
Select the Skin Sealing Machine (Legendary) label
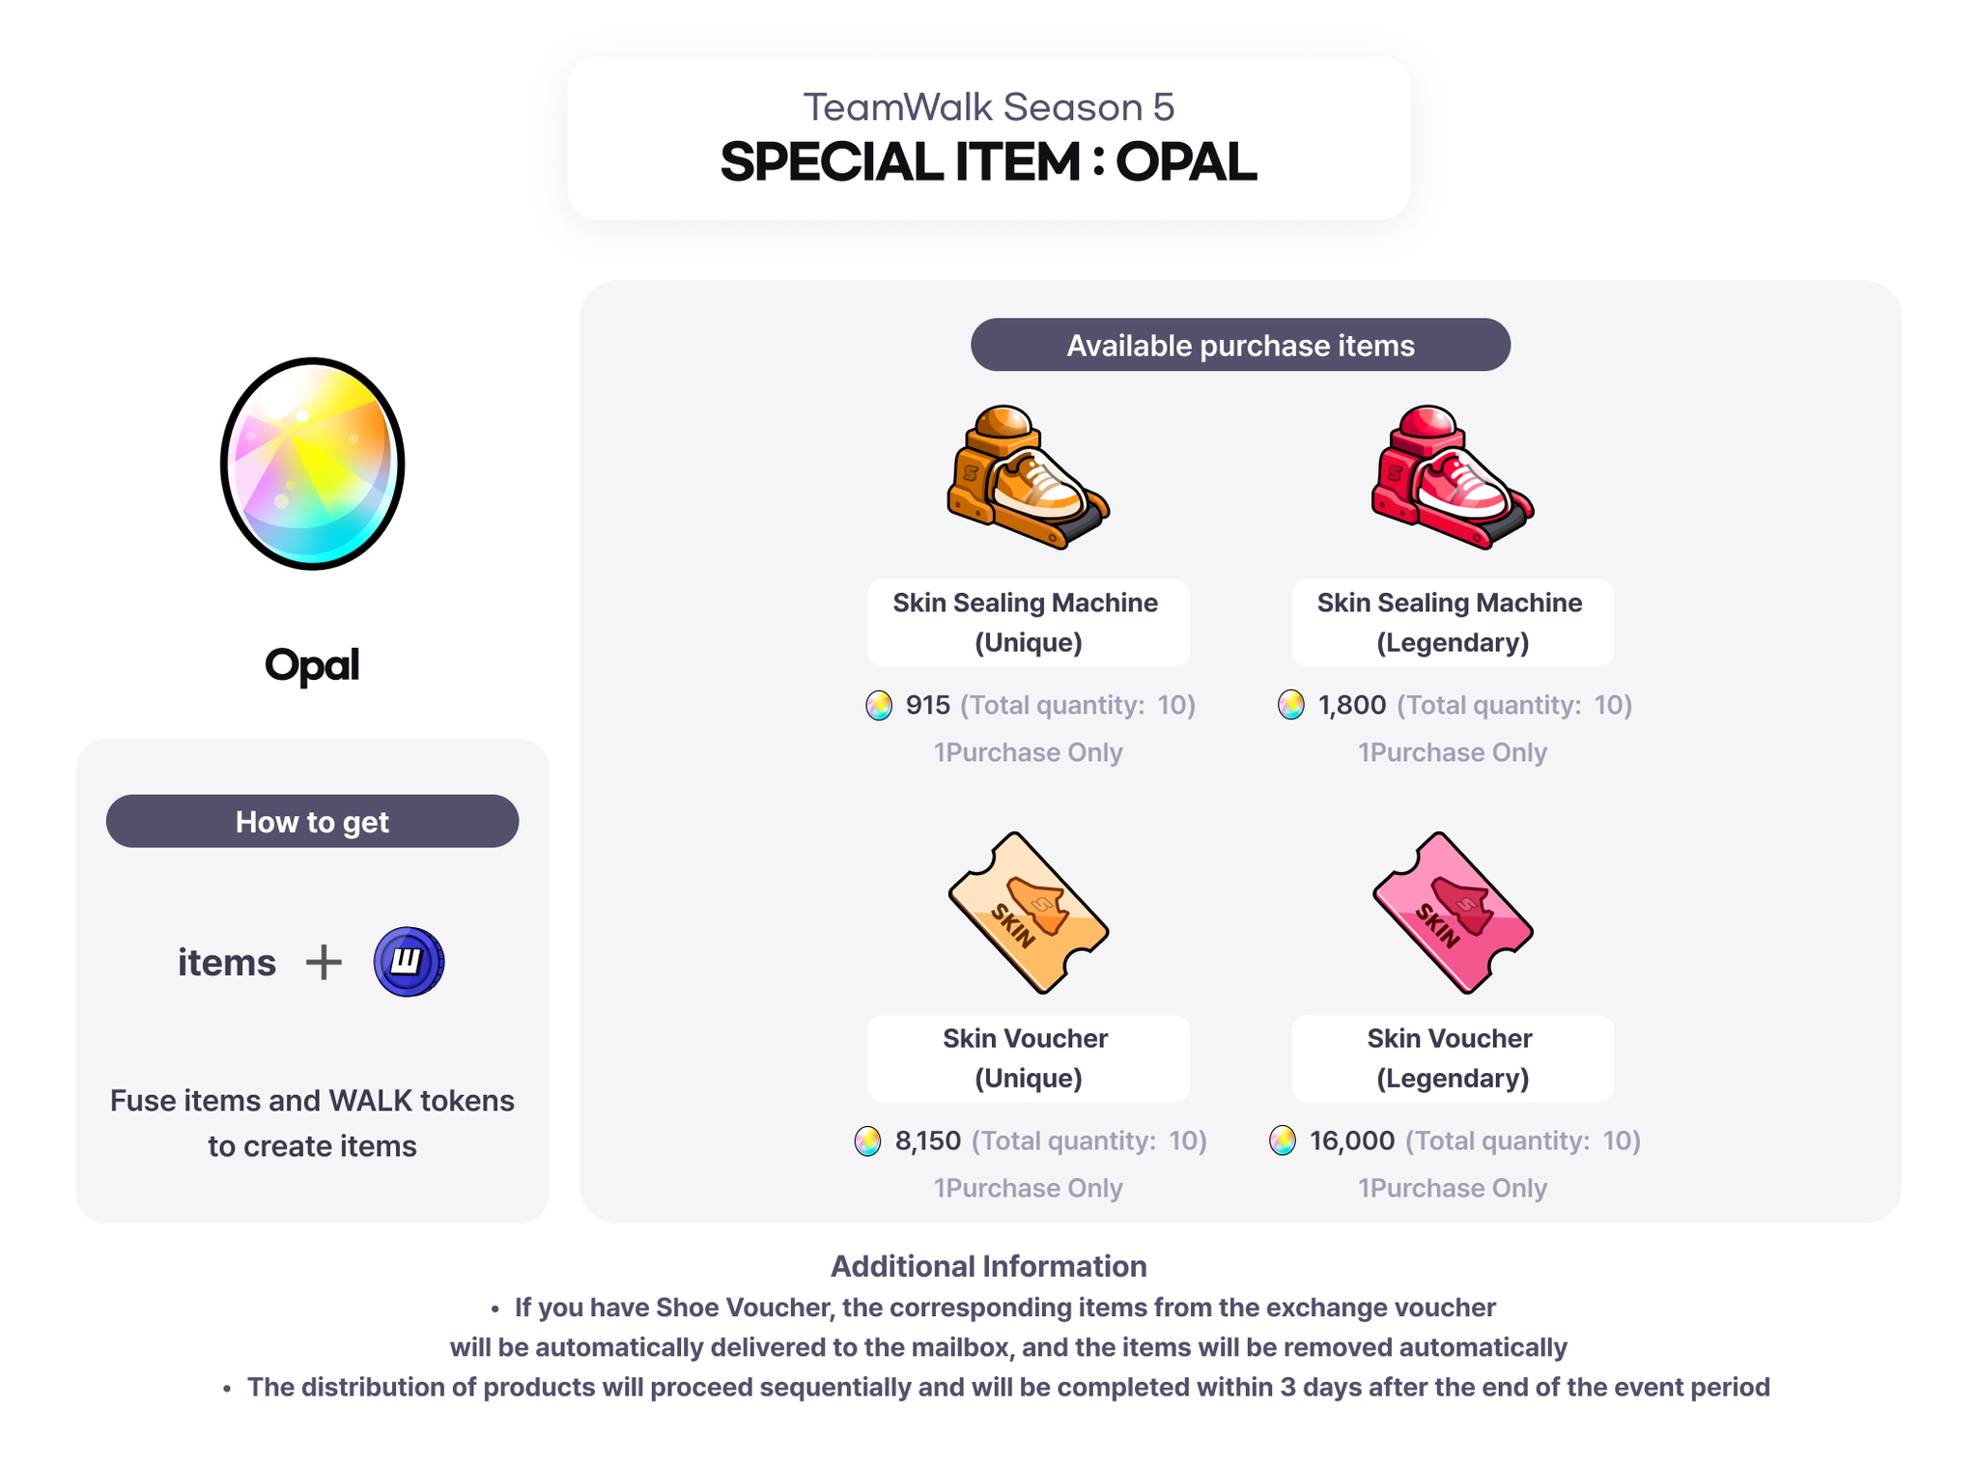pos(1452,623)
